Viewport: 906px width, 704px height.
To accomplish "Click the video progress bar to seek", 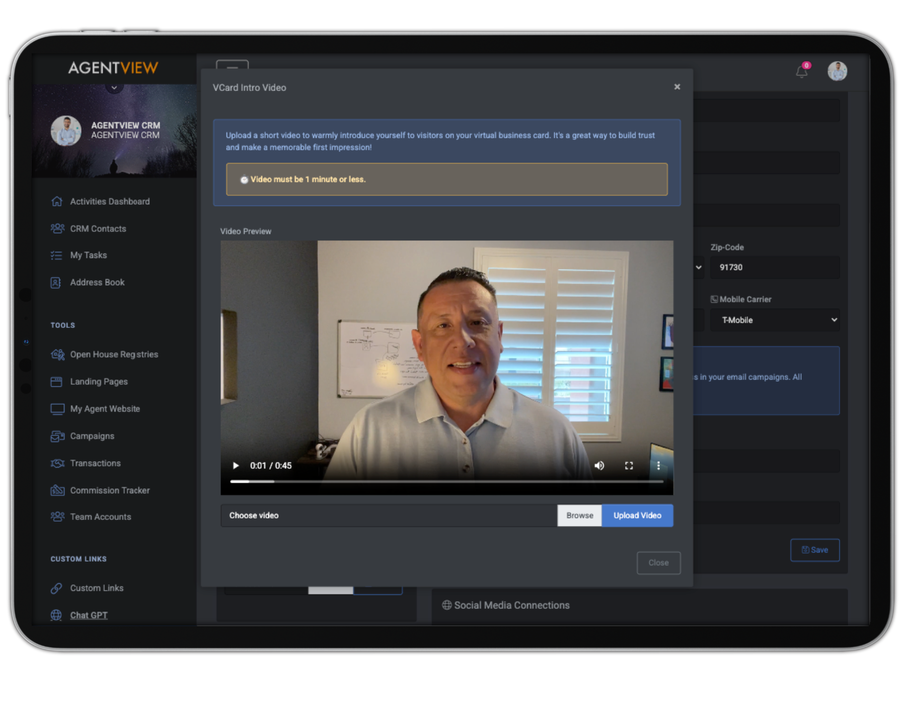I will tap(447, 481).
